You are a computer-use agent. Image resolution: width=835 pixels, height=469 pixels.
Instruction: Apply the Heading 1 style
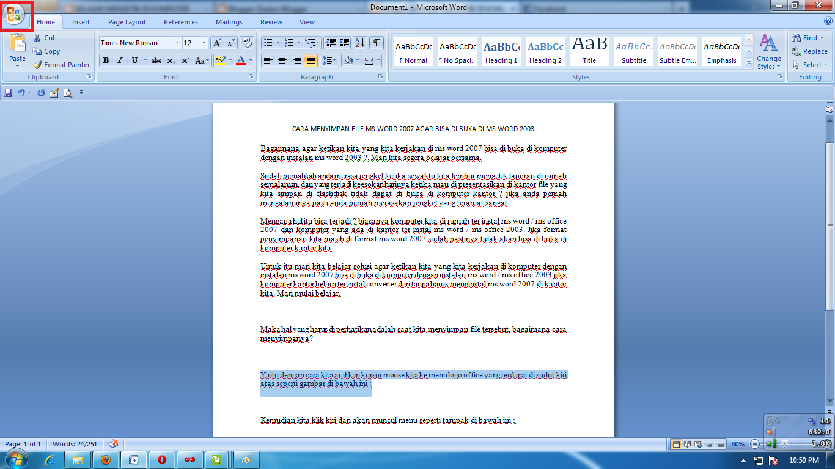501,51
